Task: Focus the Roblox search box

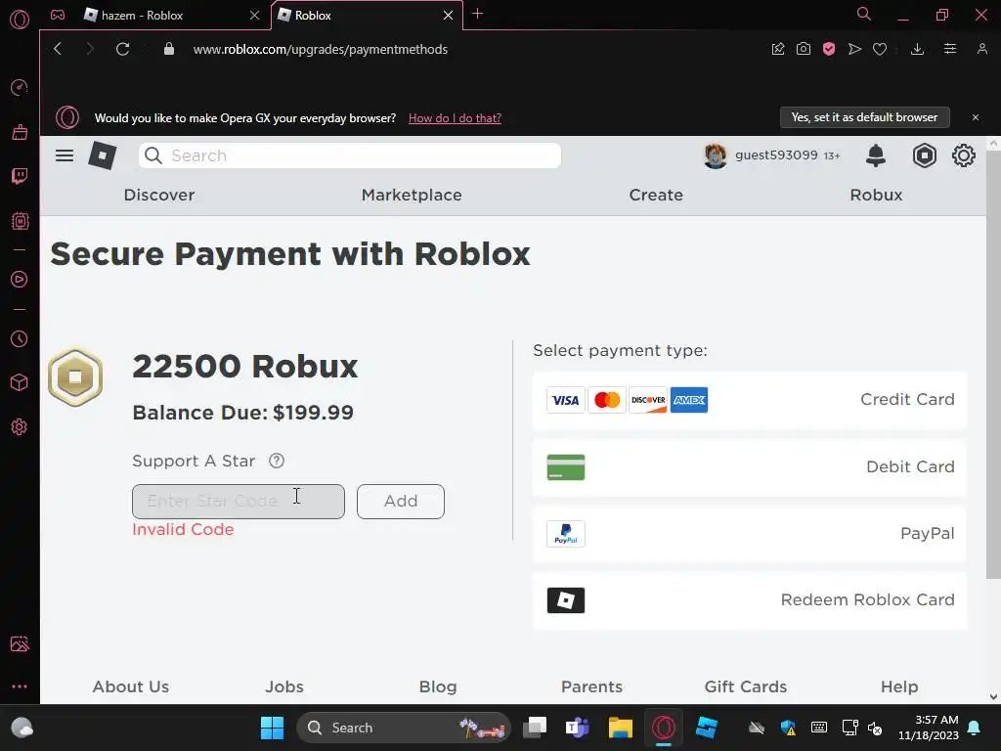Action: [349, 155]
